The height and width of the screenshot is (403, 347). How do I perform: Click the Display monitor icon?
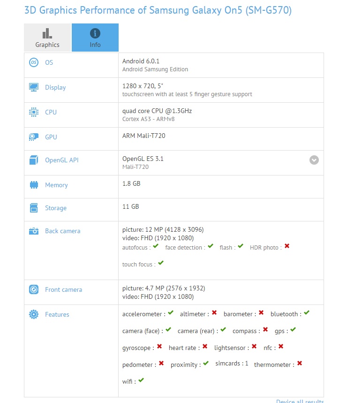click(34, 87)
